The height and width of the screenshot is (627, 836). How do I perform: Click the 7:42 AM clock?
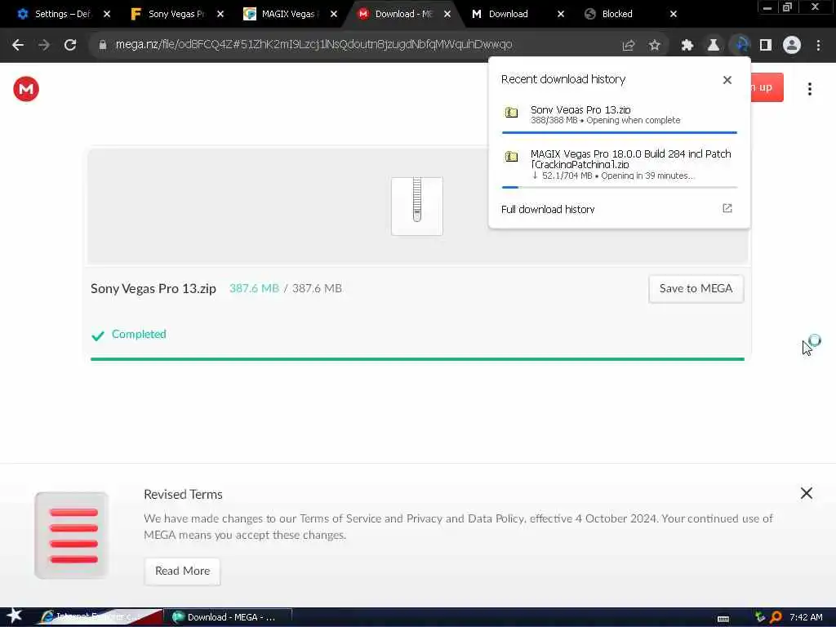[806, 617]
